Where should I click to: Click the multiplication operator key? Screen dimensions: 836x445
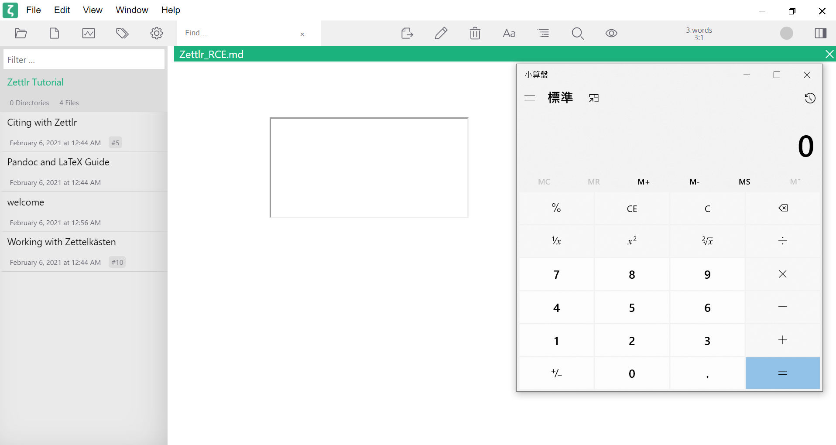[x=783, y=274]
